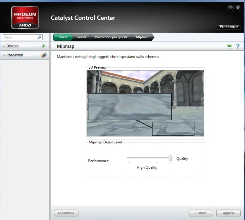Click the Predefinite button
The image size is (245, 220).
(66, 213)
